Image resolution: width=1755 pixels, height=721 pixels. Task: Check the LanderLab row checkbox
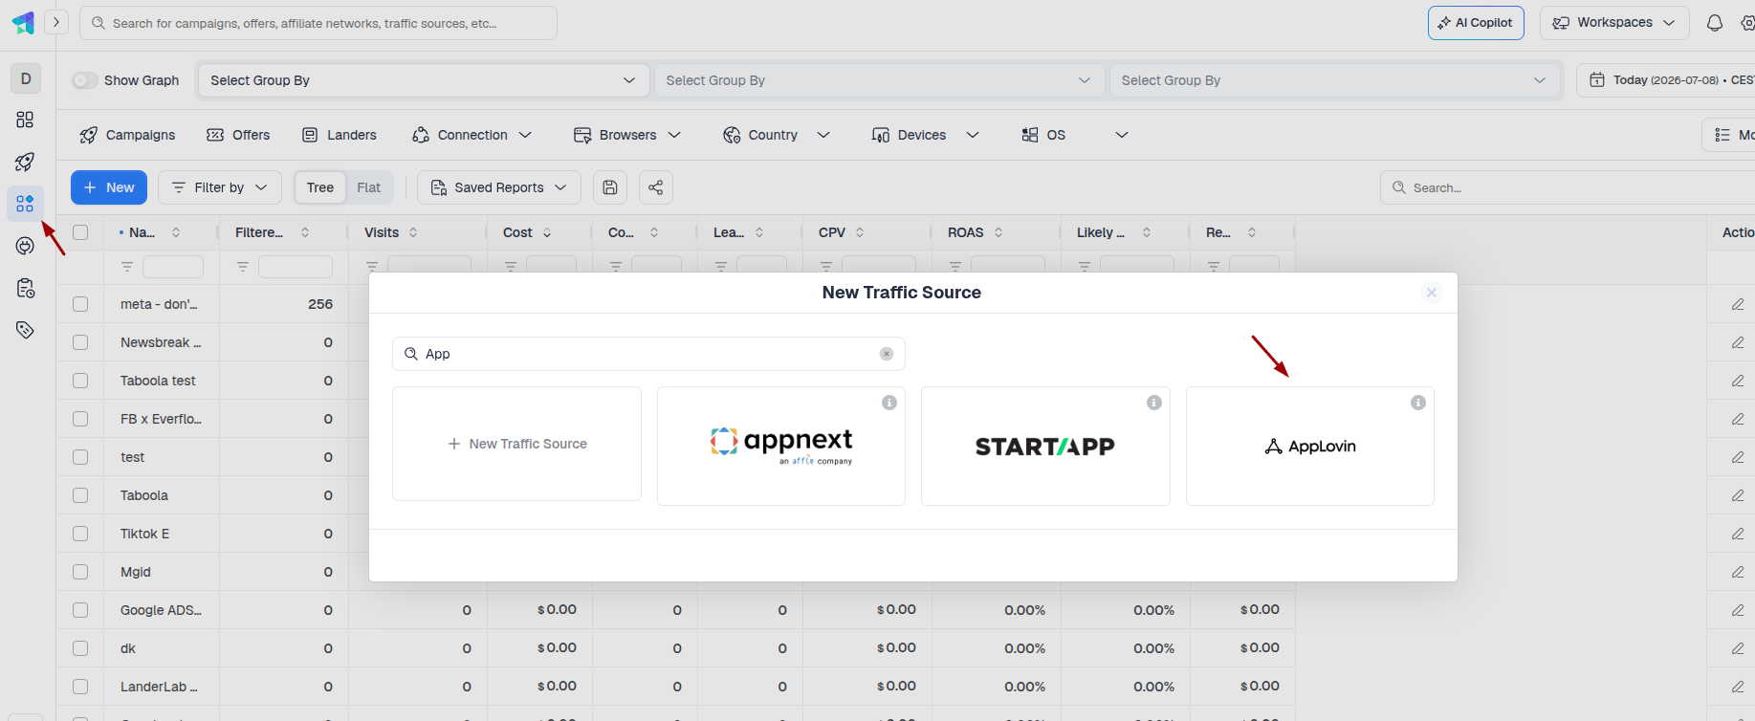click(x=80, y=687)
